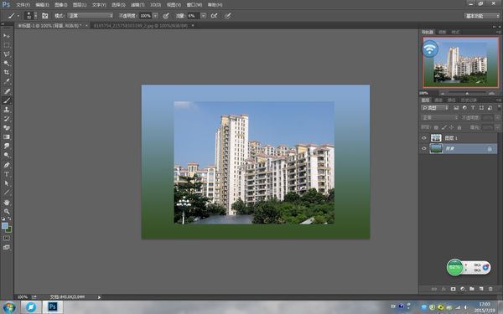Open the 窗口 (Window) menu
The width and height of the screenshot is (503, 314).
coord(194,5)
